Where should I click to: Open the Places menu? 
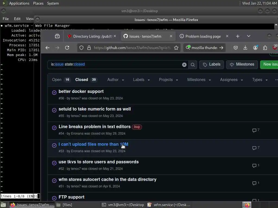[38, 3]
